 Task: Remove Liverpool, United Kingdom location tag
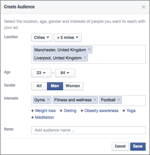(85, 57)
